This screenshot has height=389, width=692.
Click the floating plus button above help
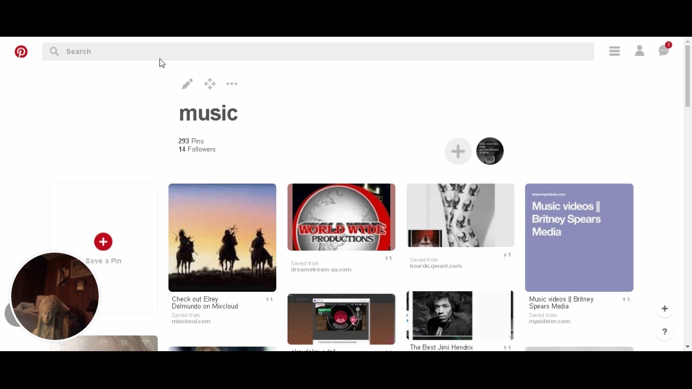[664, 308]
